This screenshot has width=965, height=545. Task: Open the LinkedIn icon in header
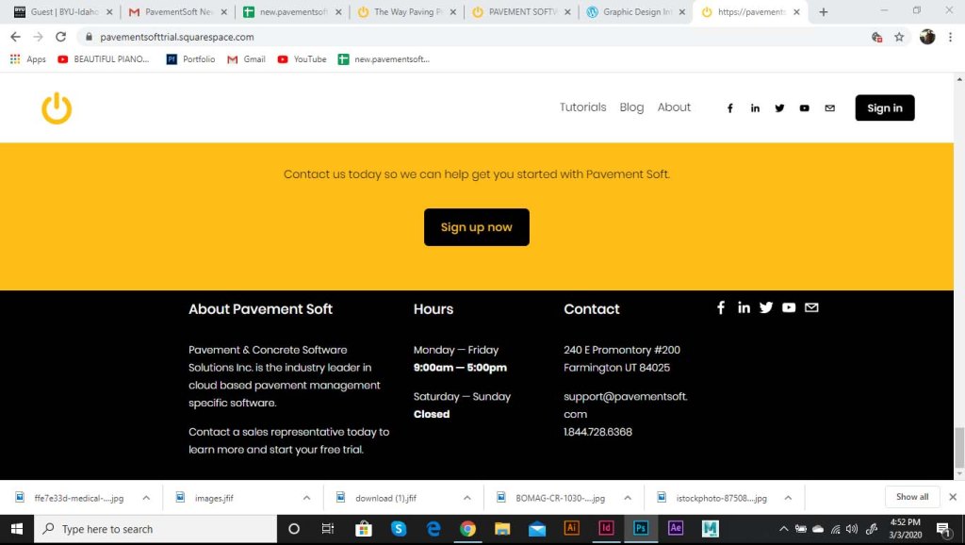click(755, 108)
